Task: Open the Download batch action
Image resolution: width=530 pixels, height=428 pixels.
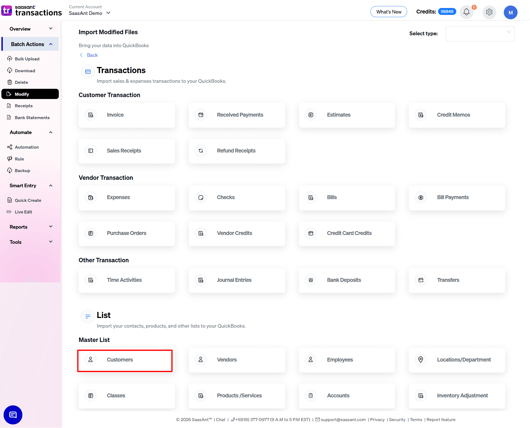Action: click(25, 71)
